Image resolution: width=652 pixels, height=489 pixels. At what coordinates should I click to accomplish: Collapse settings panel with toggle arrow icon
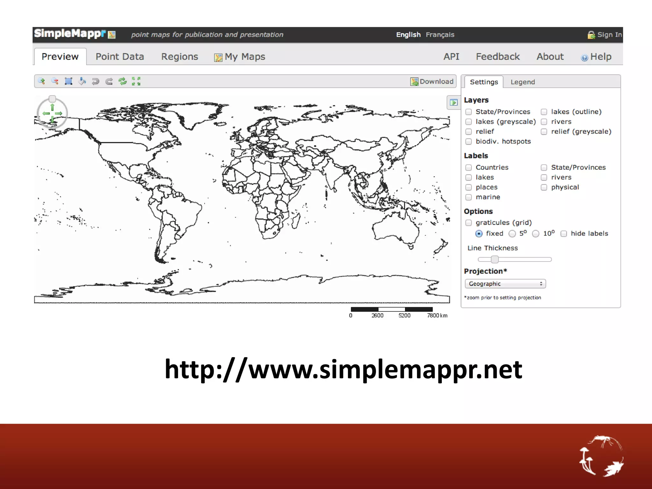coord(454,103)
